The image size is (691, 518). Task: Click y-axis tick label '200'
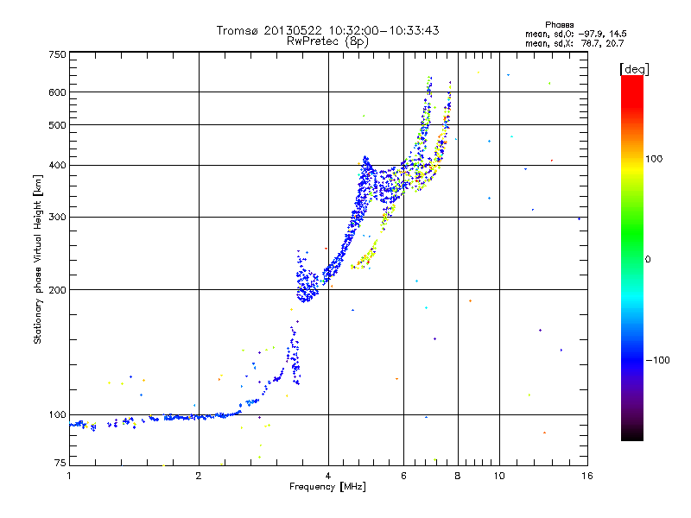pos(57,290)
